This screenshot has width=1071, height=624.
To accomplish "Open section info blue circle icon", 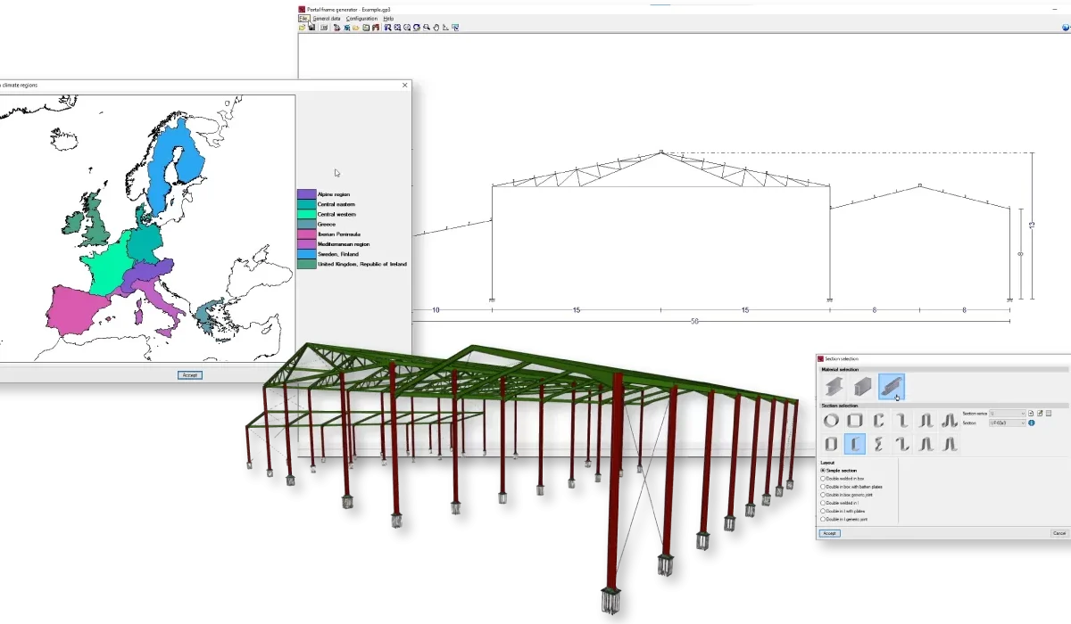I will (1032, 423).
